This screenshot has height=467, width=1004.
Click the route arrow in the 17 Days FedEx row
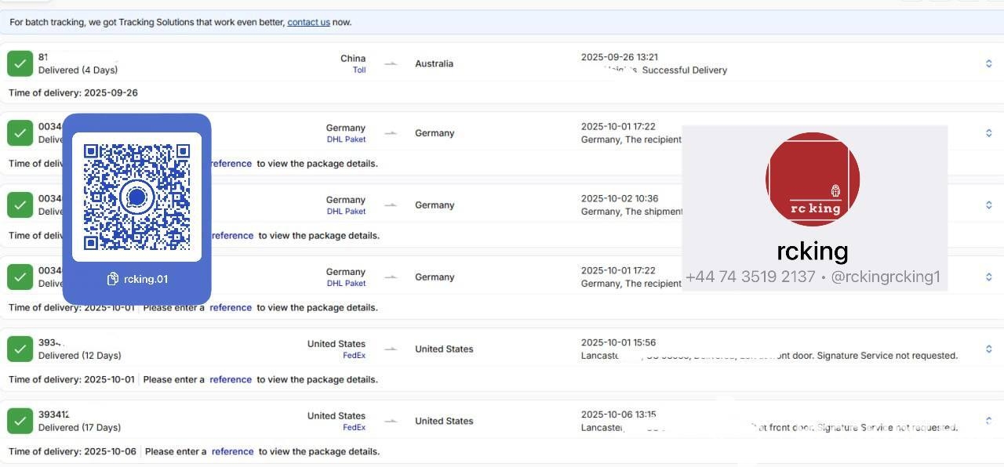coord(391,421)
